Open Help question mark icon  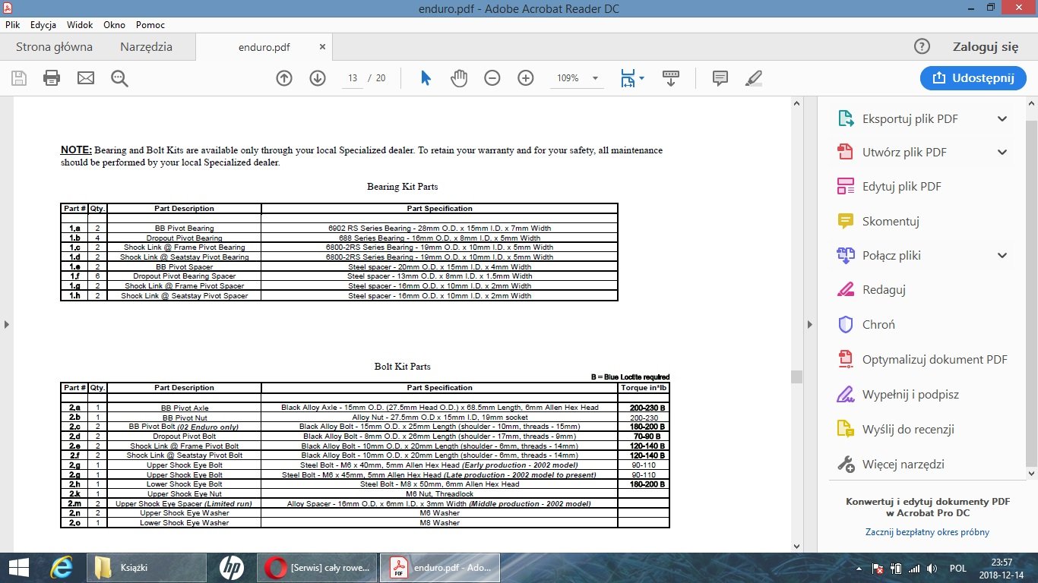point(922,46)
